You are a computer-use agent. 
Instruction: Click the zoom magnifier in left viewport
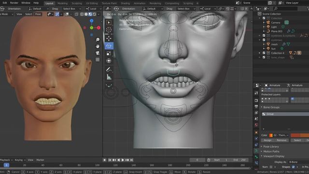click(x=98, y=40)
